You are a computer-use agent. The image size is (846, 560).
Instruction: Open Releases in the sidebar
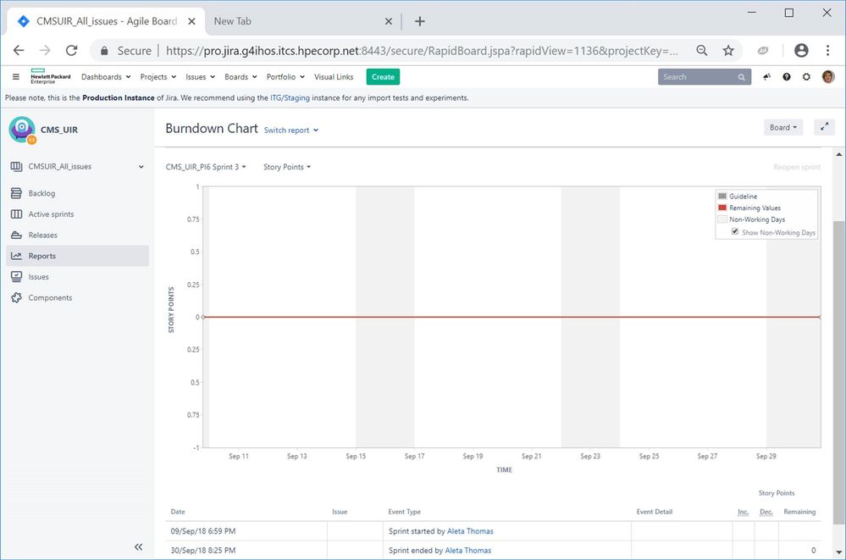(42, 235)
